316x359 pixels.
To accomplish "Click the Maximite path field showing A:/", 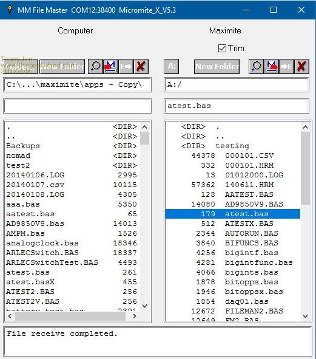I will pyautogui.click(x=237, y=84).
